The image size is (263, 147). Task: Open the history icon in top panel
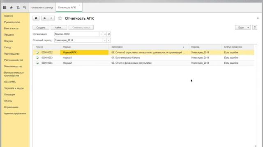click(18, 7)
